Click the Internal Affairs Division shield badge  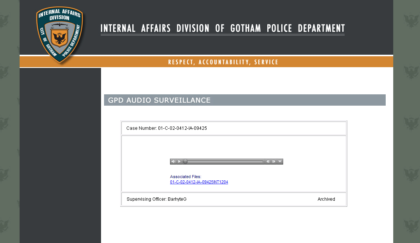[60, 35]
